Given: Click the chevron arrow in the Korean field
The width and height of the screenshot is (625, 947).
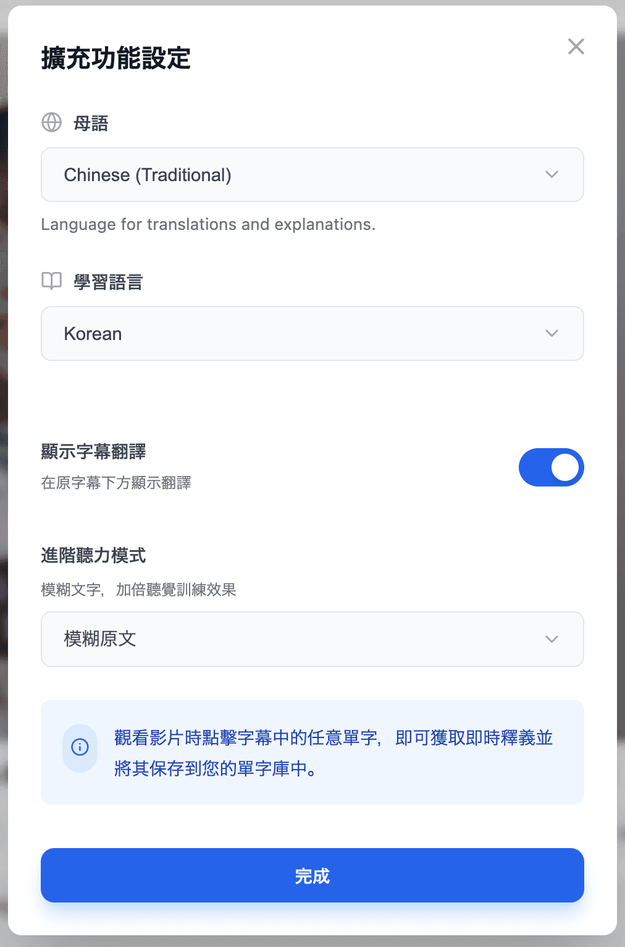Looking at the screenshot, I should coord(552,334).
